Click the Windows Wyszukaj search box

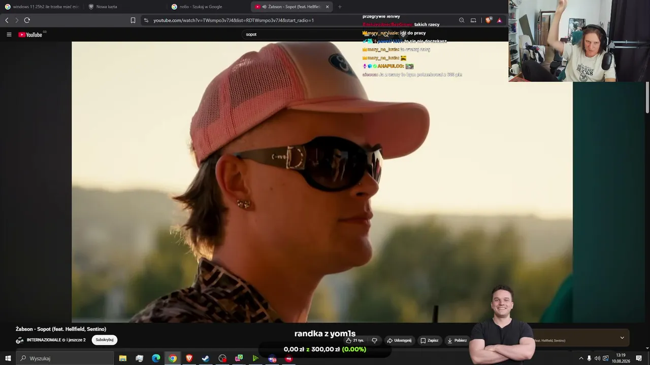click(65, 358)
